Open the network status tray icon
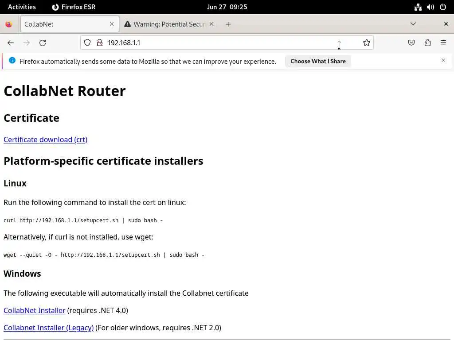Image resolution: width=454 pixels, height=340 pixels. [x=418, y=7]
